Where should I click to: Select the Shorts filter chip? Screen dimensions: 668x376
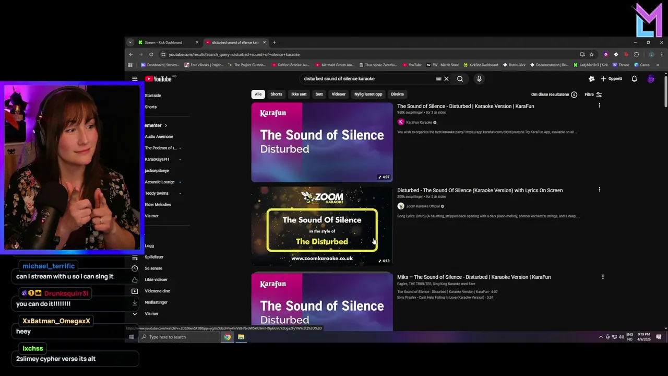276,94
